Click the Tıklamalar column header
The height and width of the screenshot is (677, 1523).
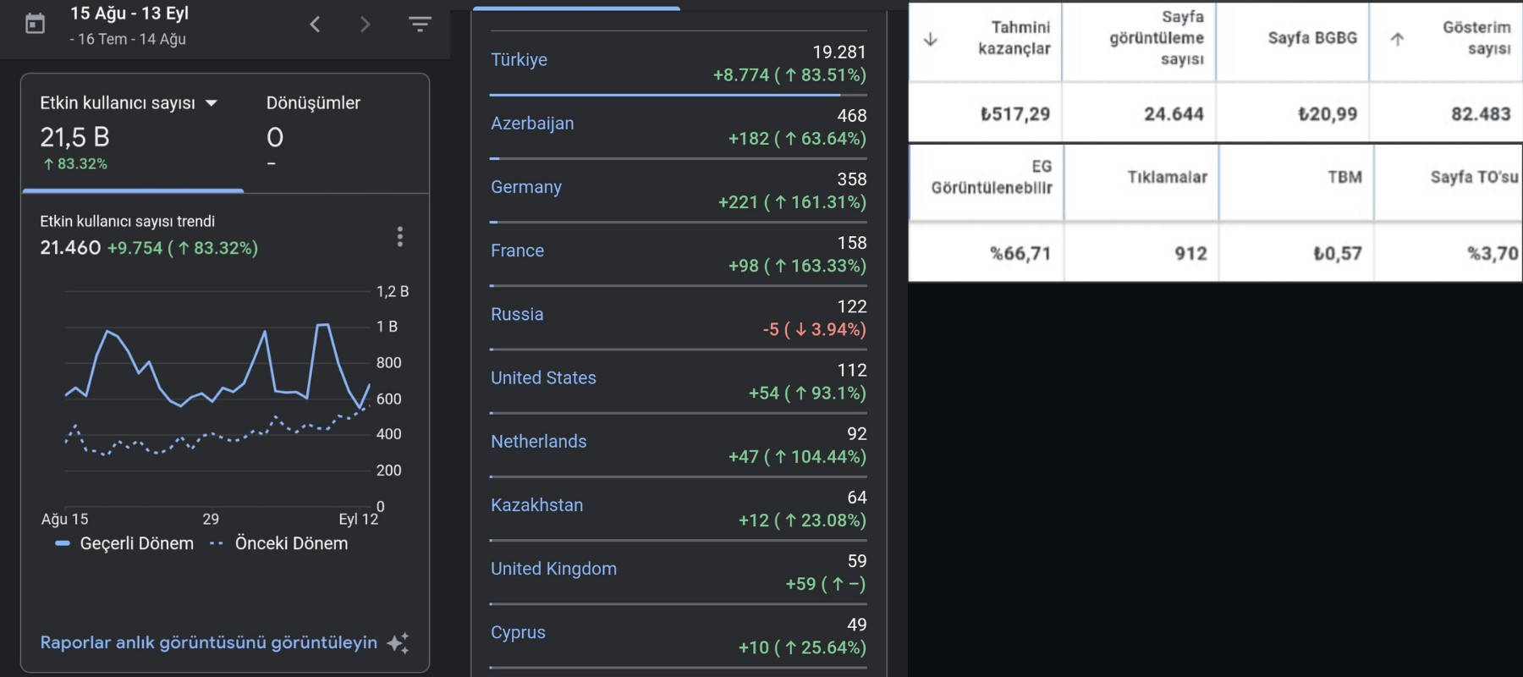1167,177
